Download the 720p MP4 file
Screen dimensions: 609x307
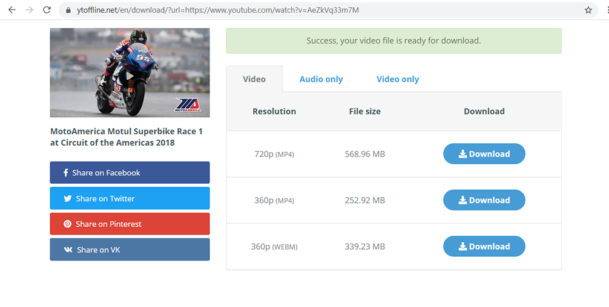tap(484, 154)
